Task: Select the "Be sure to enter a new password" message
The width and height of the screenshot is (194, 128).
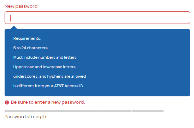Action: tap(48, 102)
